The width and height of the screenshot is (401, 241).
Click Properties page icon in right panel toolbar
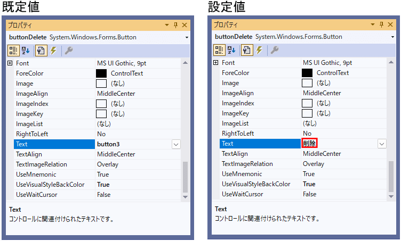247,50
